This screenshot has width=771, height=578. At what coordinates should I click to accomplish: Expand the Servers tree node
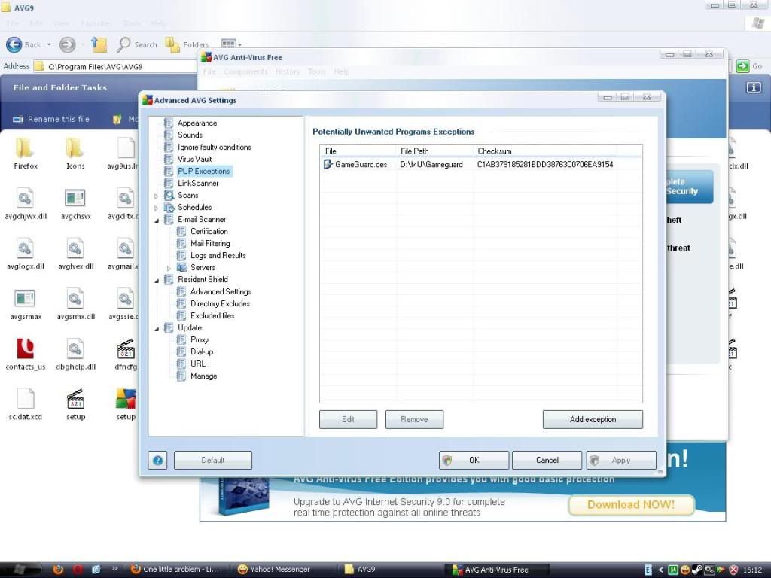click(169, 269)
